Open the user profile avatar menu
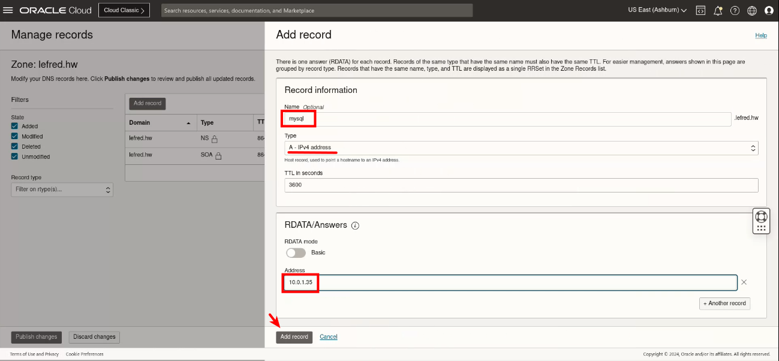 tap(769, 10)
